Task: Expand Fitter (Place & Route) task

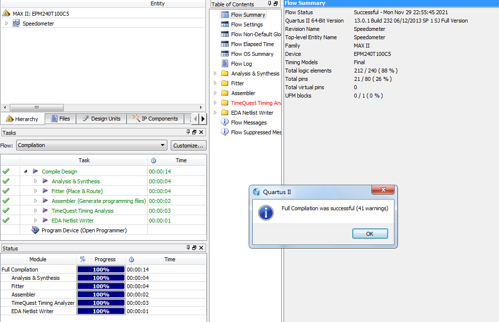Action: [x=36, y=191]
